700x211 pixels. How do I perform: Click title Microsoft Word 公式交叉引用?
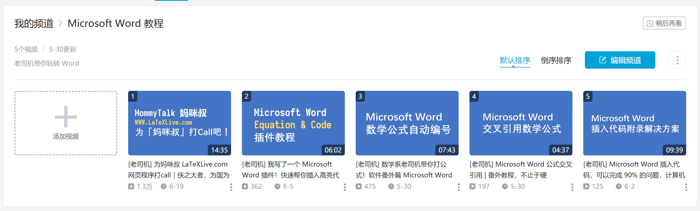[x=521, y=170]
